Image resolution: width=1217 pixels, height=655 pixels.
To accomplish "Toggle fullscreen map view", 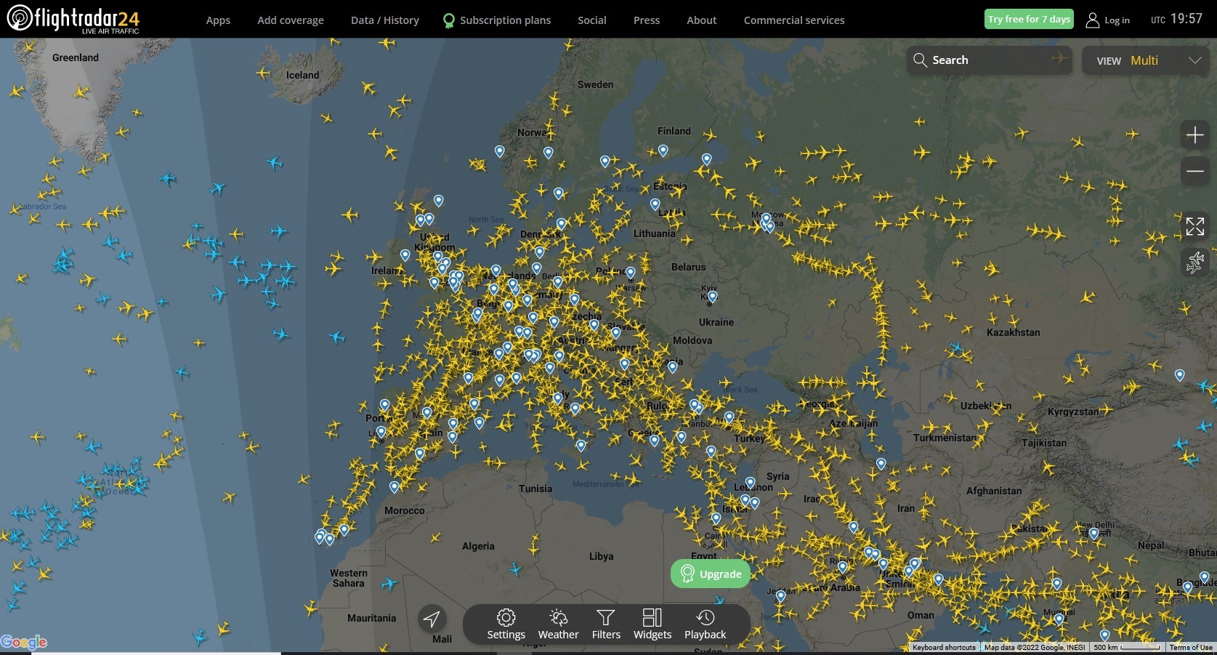I will point(1194,226).
